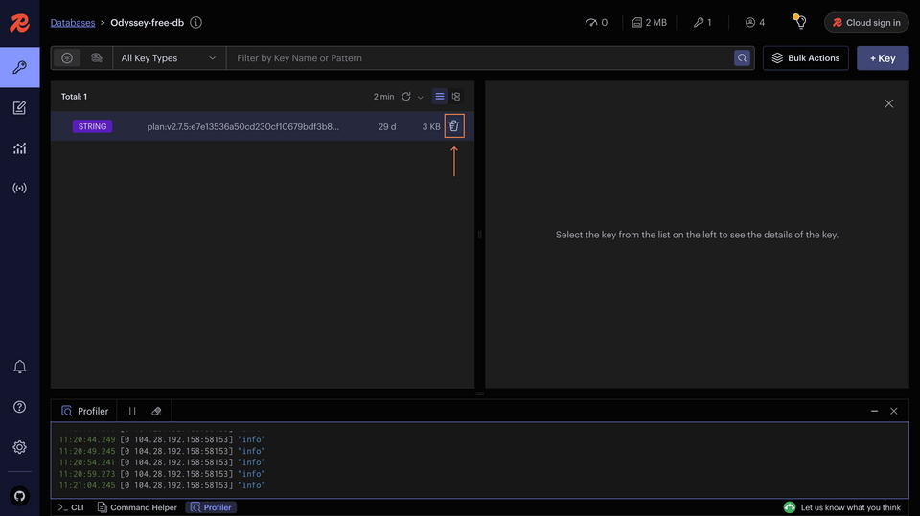Open the Browser key icon in sidebar
Screen dimensions: 920x516
[x=19, y=67]
